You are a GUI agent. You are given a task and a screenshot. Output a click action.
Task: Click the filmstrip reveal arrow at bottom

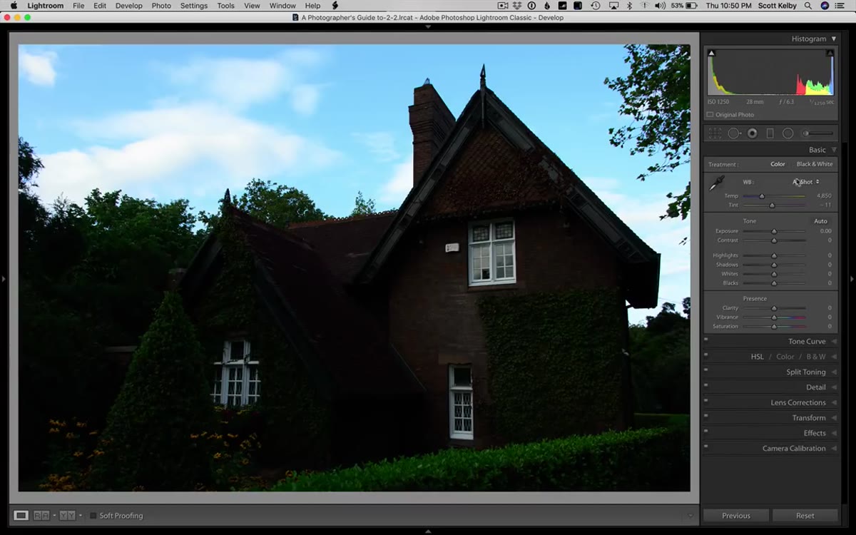[428, 531]
